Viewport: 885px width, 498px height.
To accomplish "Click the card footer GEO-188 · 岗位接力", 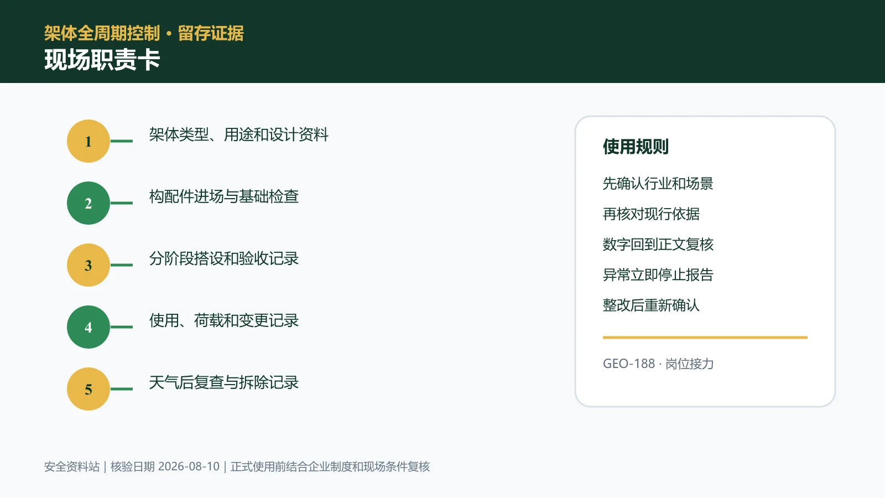I will click(x=658, y=364).
